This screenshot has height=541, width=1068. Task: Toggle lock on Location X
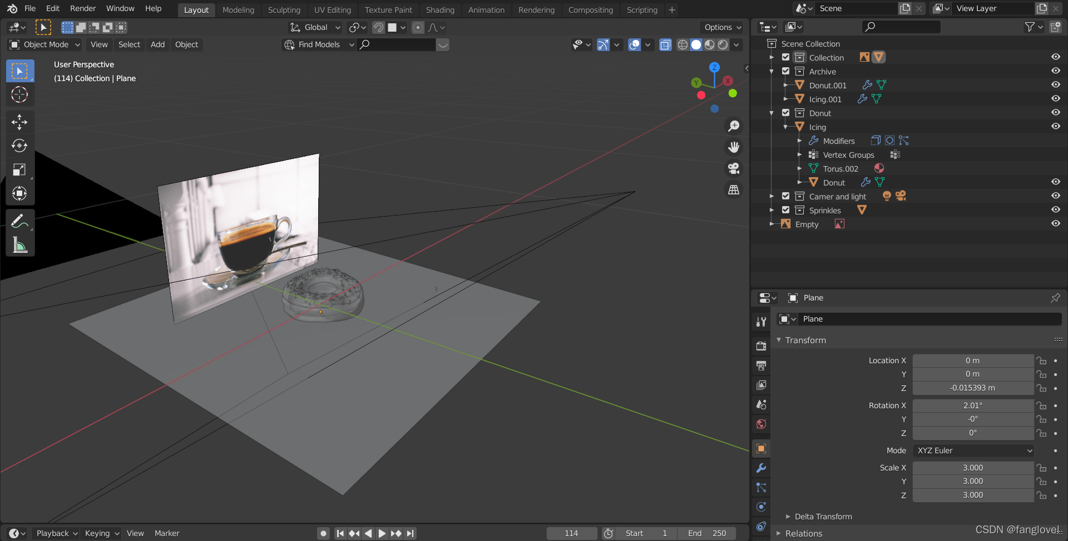pos(1041,360)
